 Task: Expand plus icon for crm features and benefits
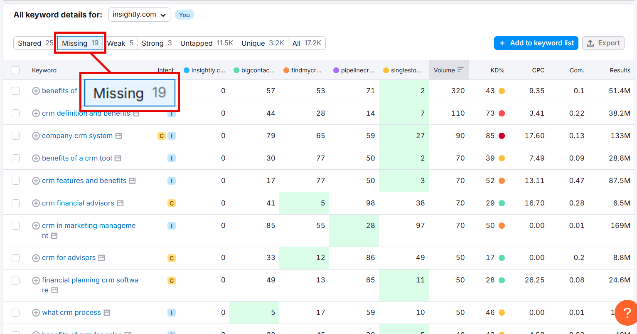pos(36,181)
